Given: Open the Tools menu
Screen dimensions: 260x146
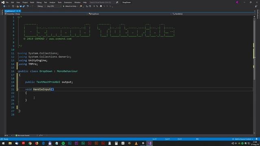Looking at the screenshot, I should click(60, 2).
